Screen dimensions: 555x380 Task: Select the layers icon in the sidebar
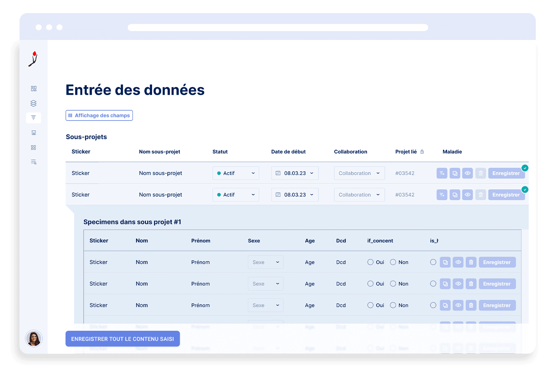[34, 103]
